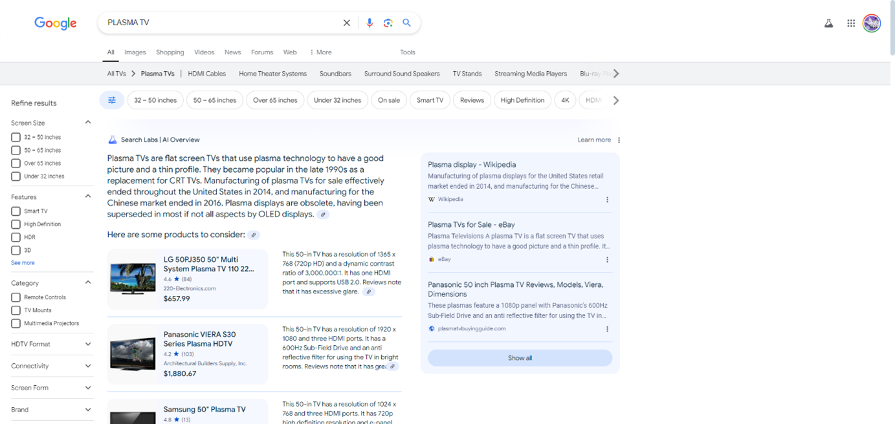895x424 pixels.
Task: Open three-dot menu for Wikipedia source
Action: click(607, 199)
